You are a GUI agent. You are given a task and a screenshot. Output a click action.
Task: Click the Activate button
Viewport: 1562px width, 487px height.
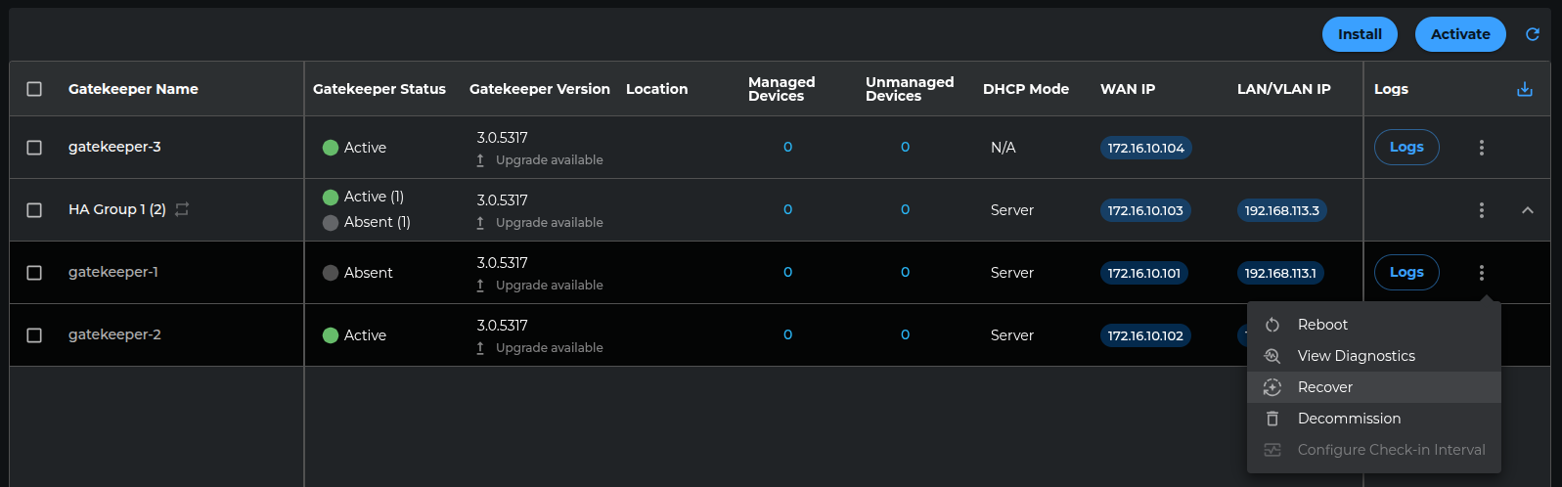[x=1459, y=34]
